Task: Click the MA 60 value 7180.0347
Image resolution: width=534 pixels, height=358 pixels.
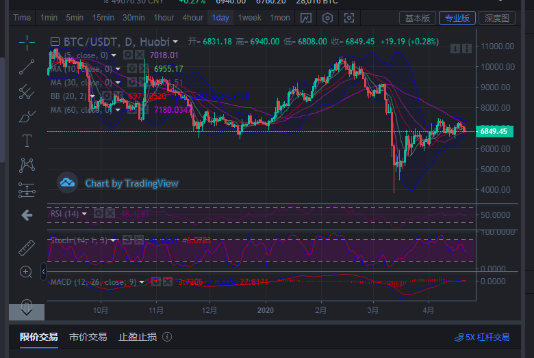Action: [173, 110]
